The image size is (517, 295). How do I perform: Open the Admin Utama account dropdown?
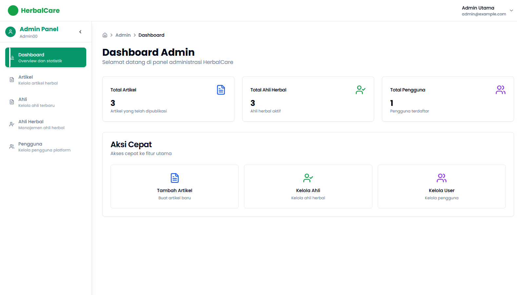coord(511,10)
